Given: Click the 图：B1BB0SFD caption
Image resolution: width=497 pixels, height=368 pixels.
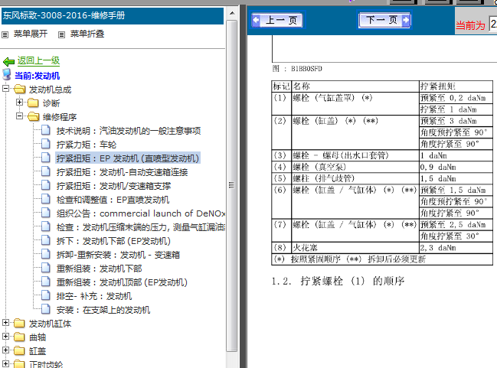Looking at the screenshot, I should point(297,69).
